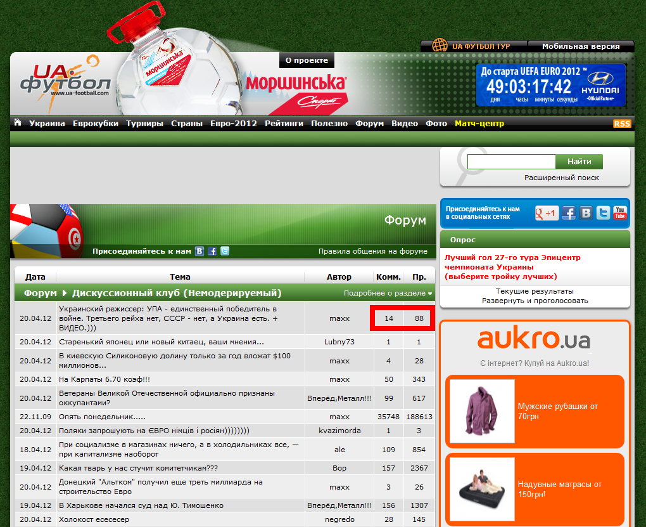Click the inflatable mattress ad thumbnail
Image resolution: width=646 pixels, height=527 pixels.
click(x=482, y=489)
